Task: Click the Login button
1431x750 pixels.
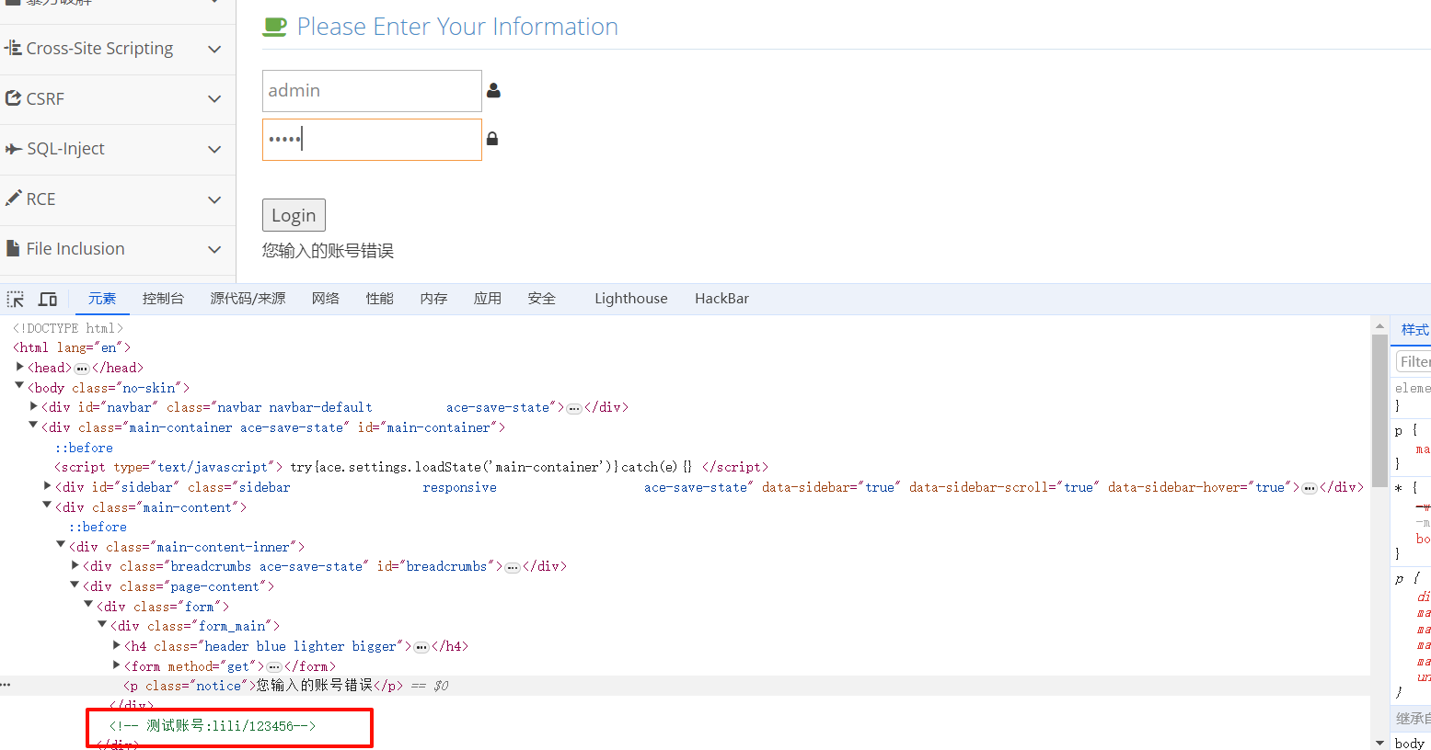Action: click(x=294, y=215)
